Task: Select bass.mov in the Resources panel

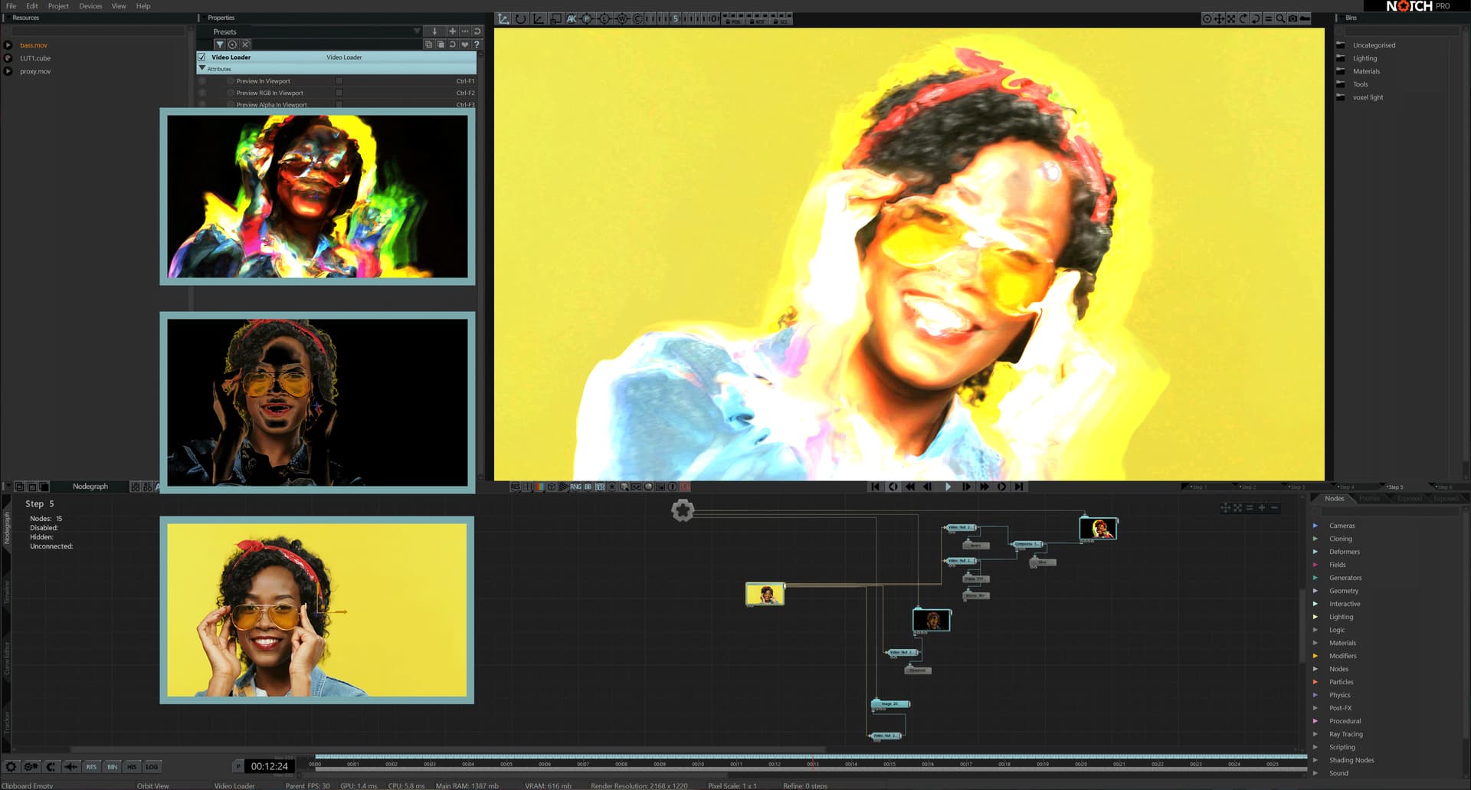Action: pyautogui.click(x=34, y=45)
